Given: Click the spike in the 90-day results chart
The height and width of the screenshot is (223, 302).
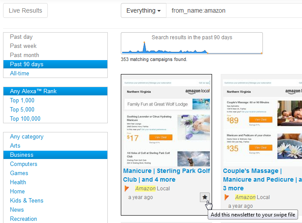Looking at the screenshot, I should point(144,47).
